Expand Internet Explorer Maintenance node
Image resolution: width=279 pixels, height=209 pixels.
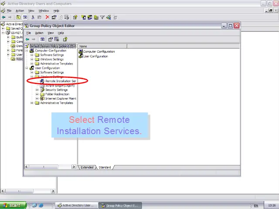[x=37, y=98]
